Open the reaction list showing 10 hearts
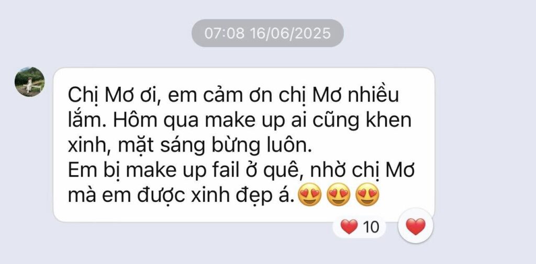This screenshot has width=536, height=264. [359, 227]
